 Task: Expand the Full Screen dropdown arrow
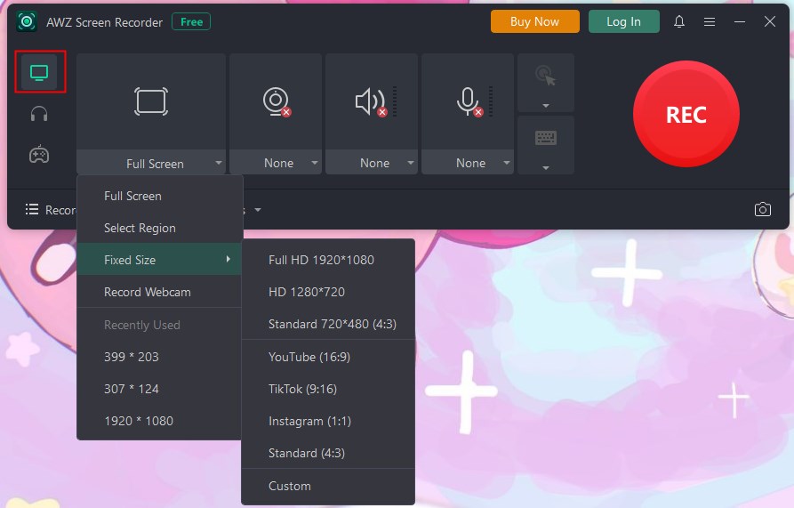219,163
